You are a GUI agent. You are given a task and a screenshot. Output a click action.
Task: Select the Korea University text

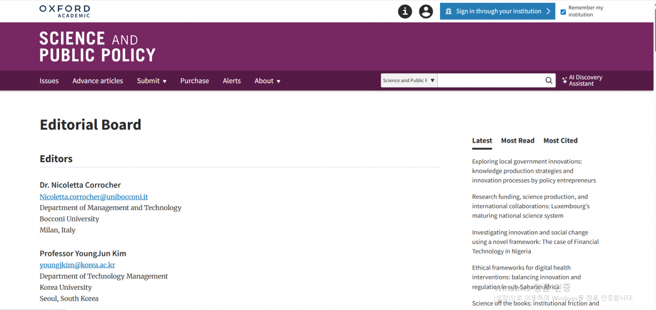click(66, 288)
